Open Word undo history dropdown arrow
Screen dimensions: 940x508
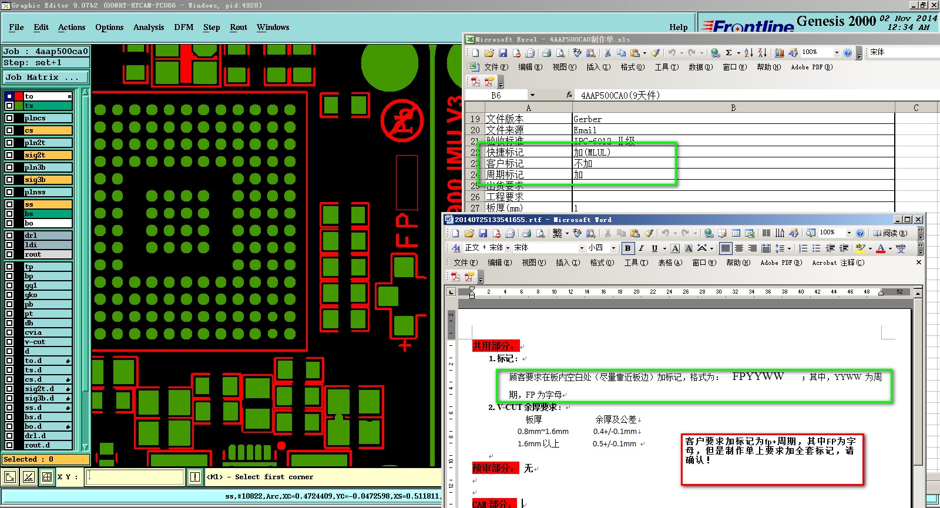(674, 233)
